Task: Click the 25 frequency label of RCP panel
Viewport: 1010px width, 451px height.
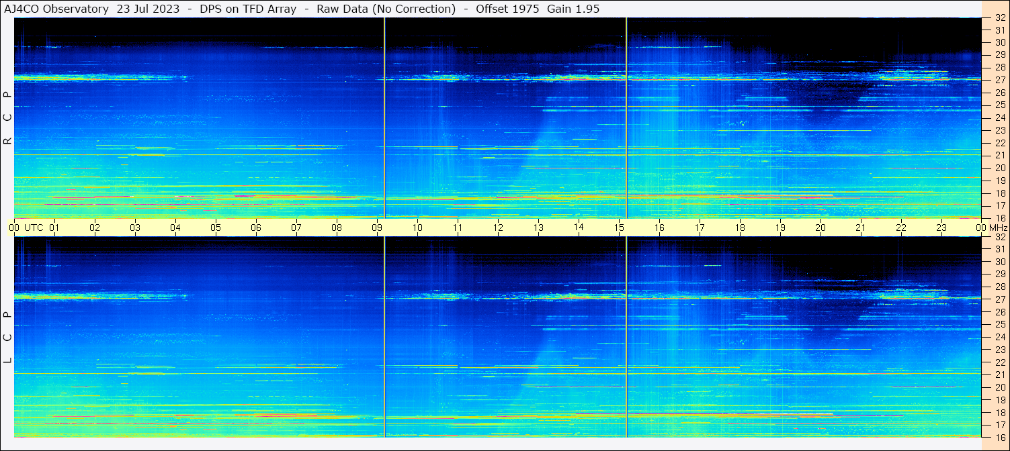Action: 999,105
